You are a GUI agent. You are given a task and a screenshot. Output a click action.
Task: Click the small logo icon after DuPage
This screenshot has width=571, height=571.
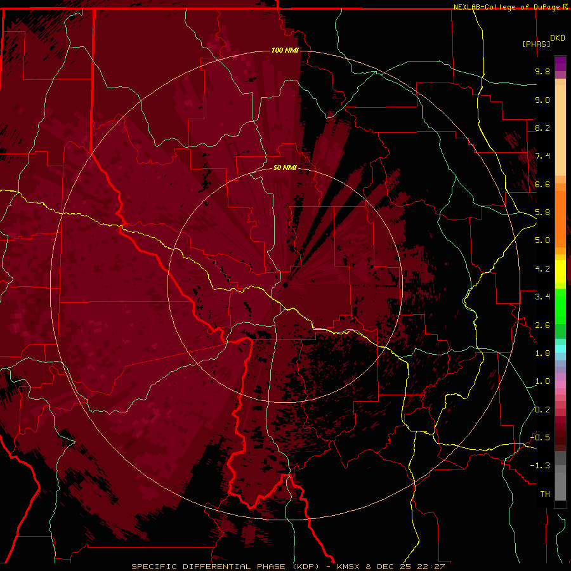click(565, 6)
